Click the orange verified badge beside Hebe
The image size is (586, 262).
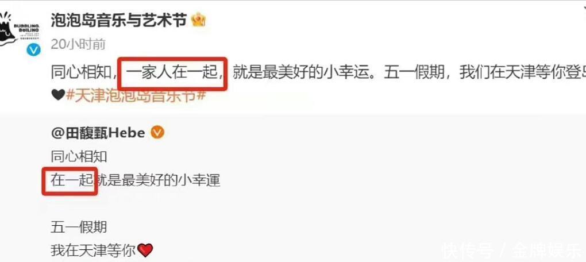pos(157,132)
